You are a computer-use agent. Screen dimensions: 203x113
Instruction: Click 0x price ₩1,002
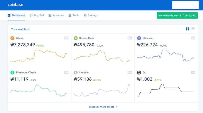[x=145, y=79]
